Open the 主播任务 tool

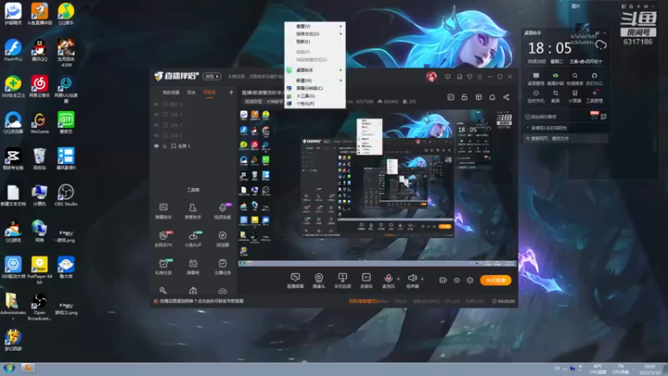tap(222, 267)
